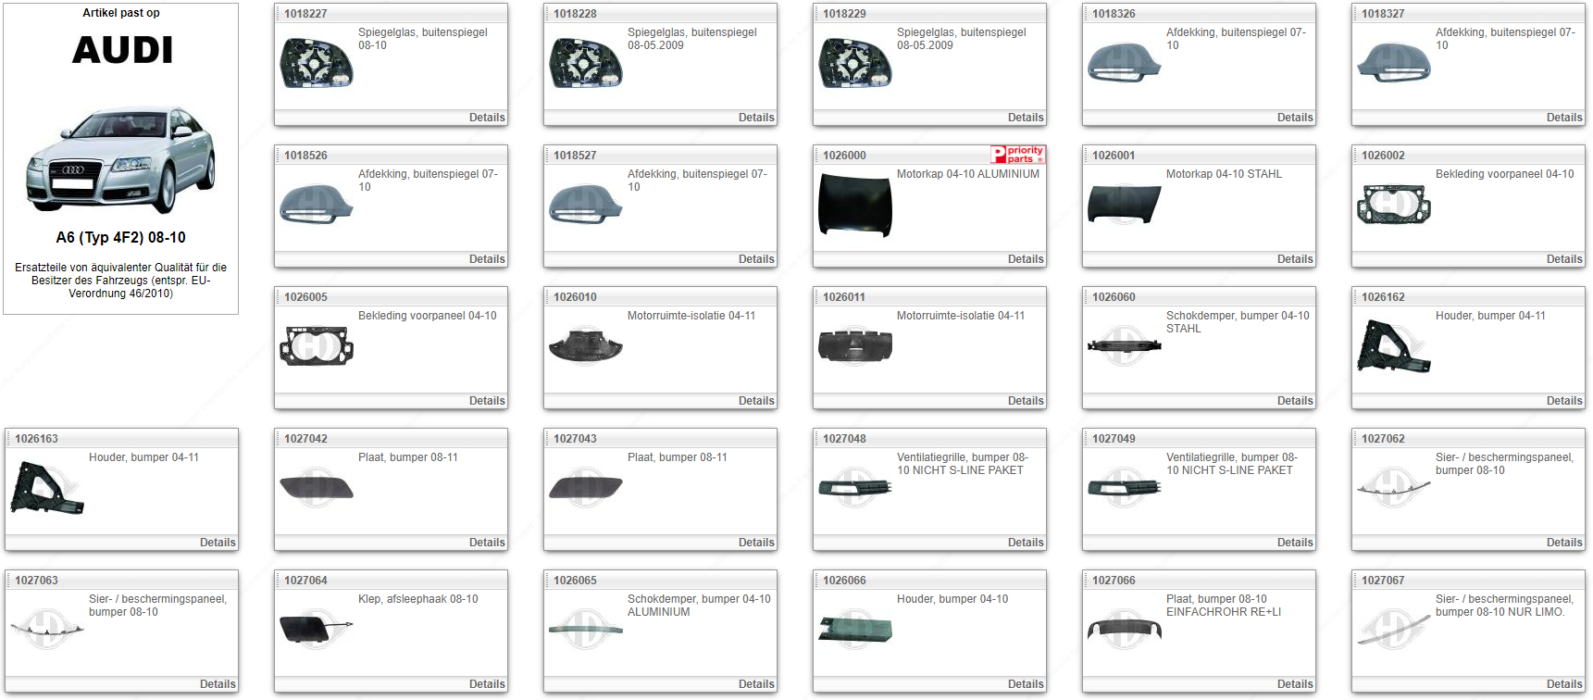Select mirror cover image of part 1018326
This screenshot has height=700, width=1593.
[1125, 63]
